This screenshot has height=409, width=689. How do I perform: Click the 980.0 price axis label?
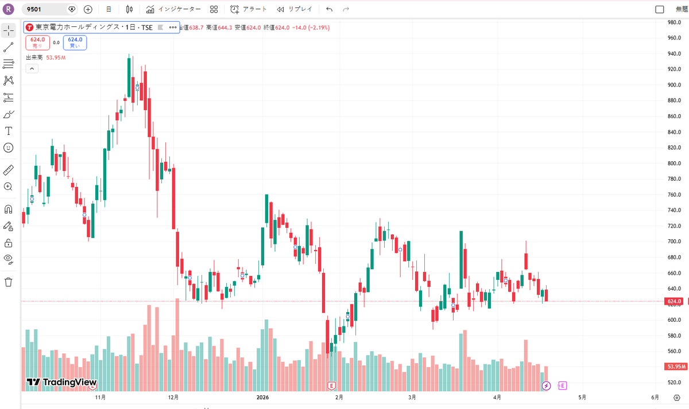click(x=673, y=22)
